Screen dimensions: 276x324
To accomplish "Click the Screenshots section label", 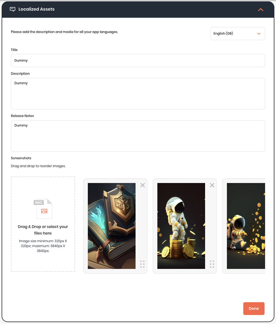I will (21, 158).
